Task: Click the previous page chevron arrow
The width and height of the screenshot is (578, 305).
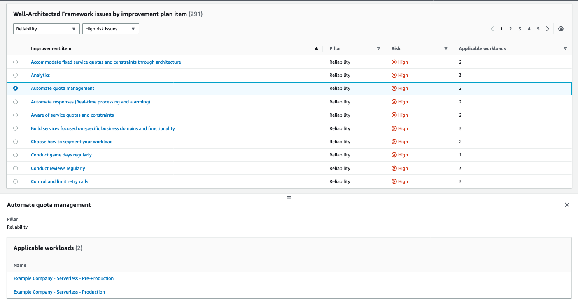Action: pos(492,29)
